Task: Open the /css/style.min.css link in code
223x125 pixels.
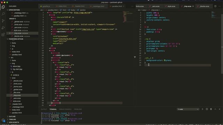Action: pos(68,39)
